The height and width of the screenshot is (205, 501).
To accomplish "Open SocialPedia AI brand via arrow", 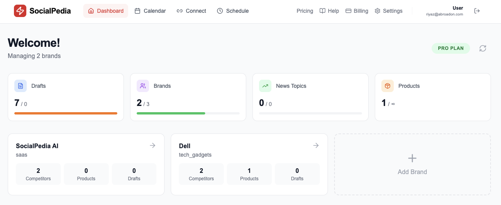I will coord(153,145).
